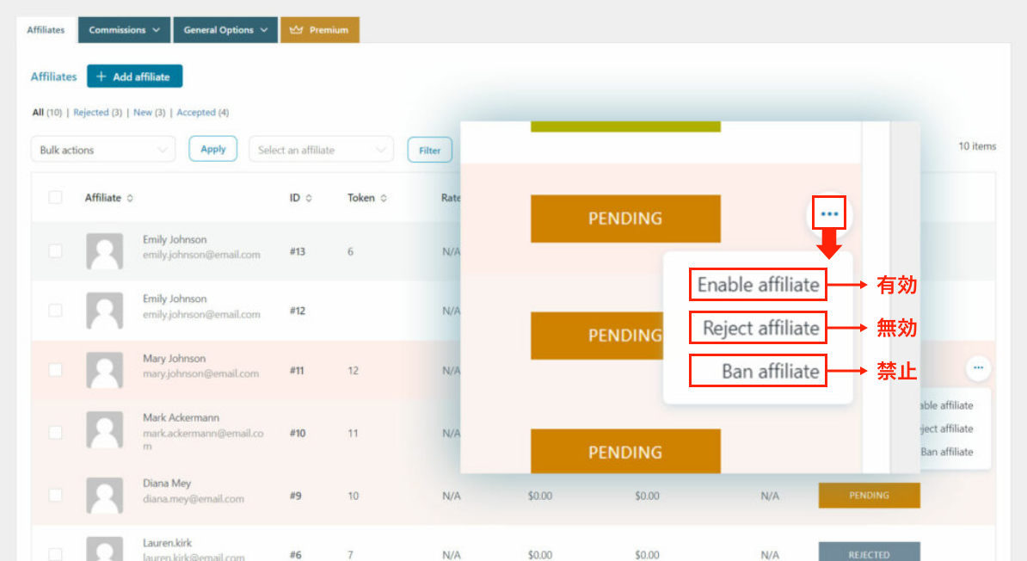Click Diana Mey's avatar icon
The height and width of the screenshot is (561, 1027).
click(x=104, y=496)
